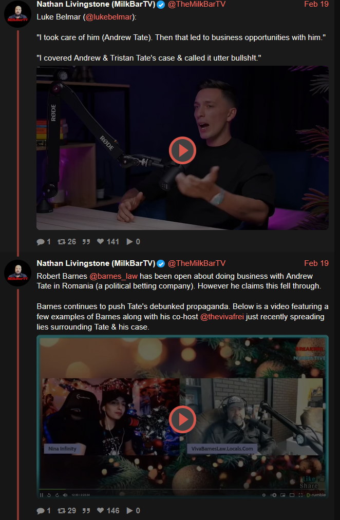Open the @thevivafrei mention link
This screenshot has width=340, height=520.
222,317
